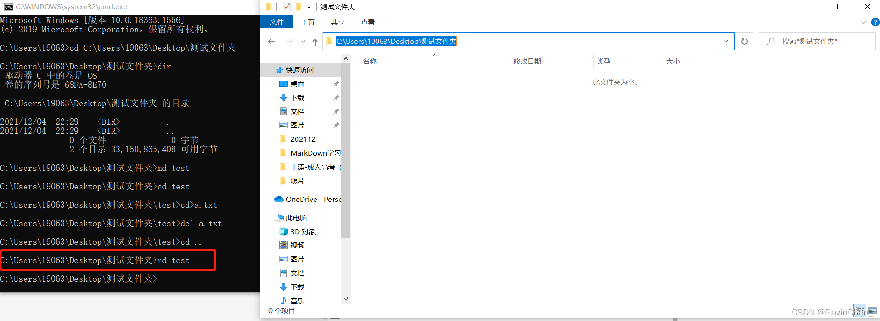This screenshot has width=880, height=321.
Task: Click the cmd prompt line 'rd test'
Action: point(95,260)
